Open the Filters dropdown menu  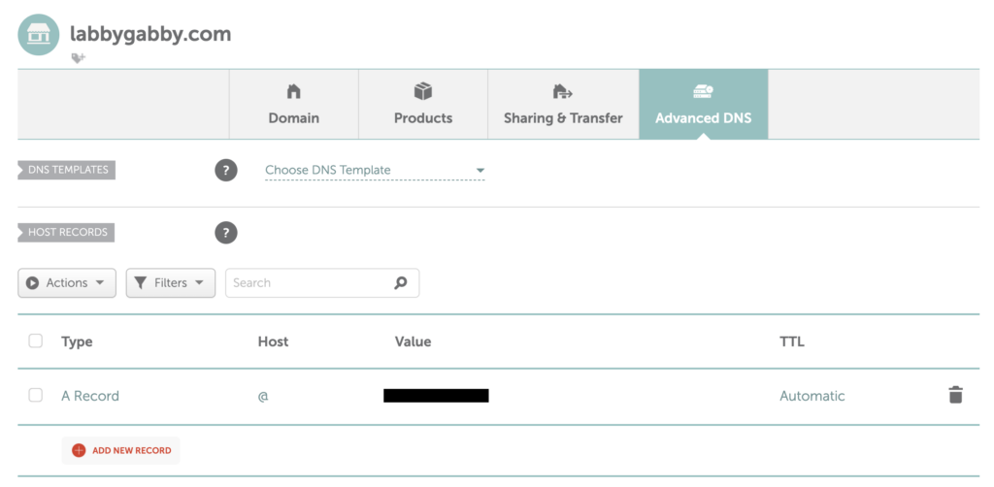coord(171,283)
